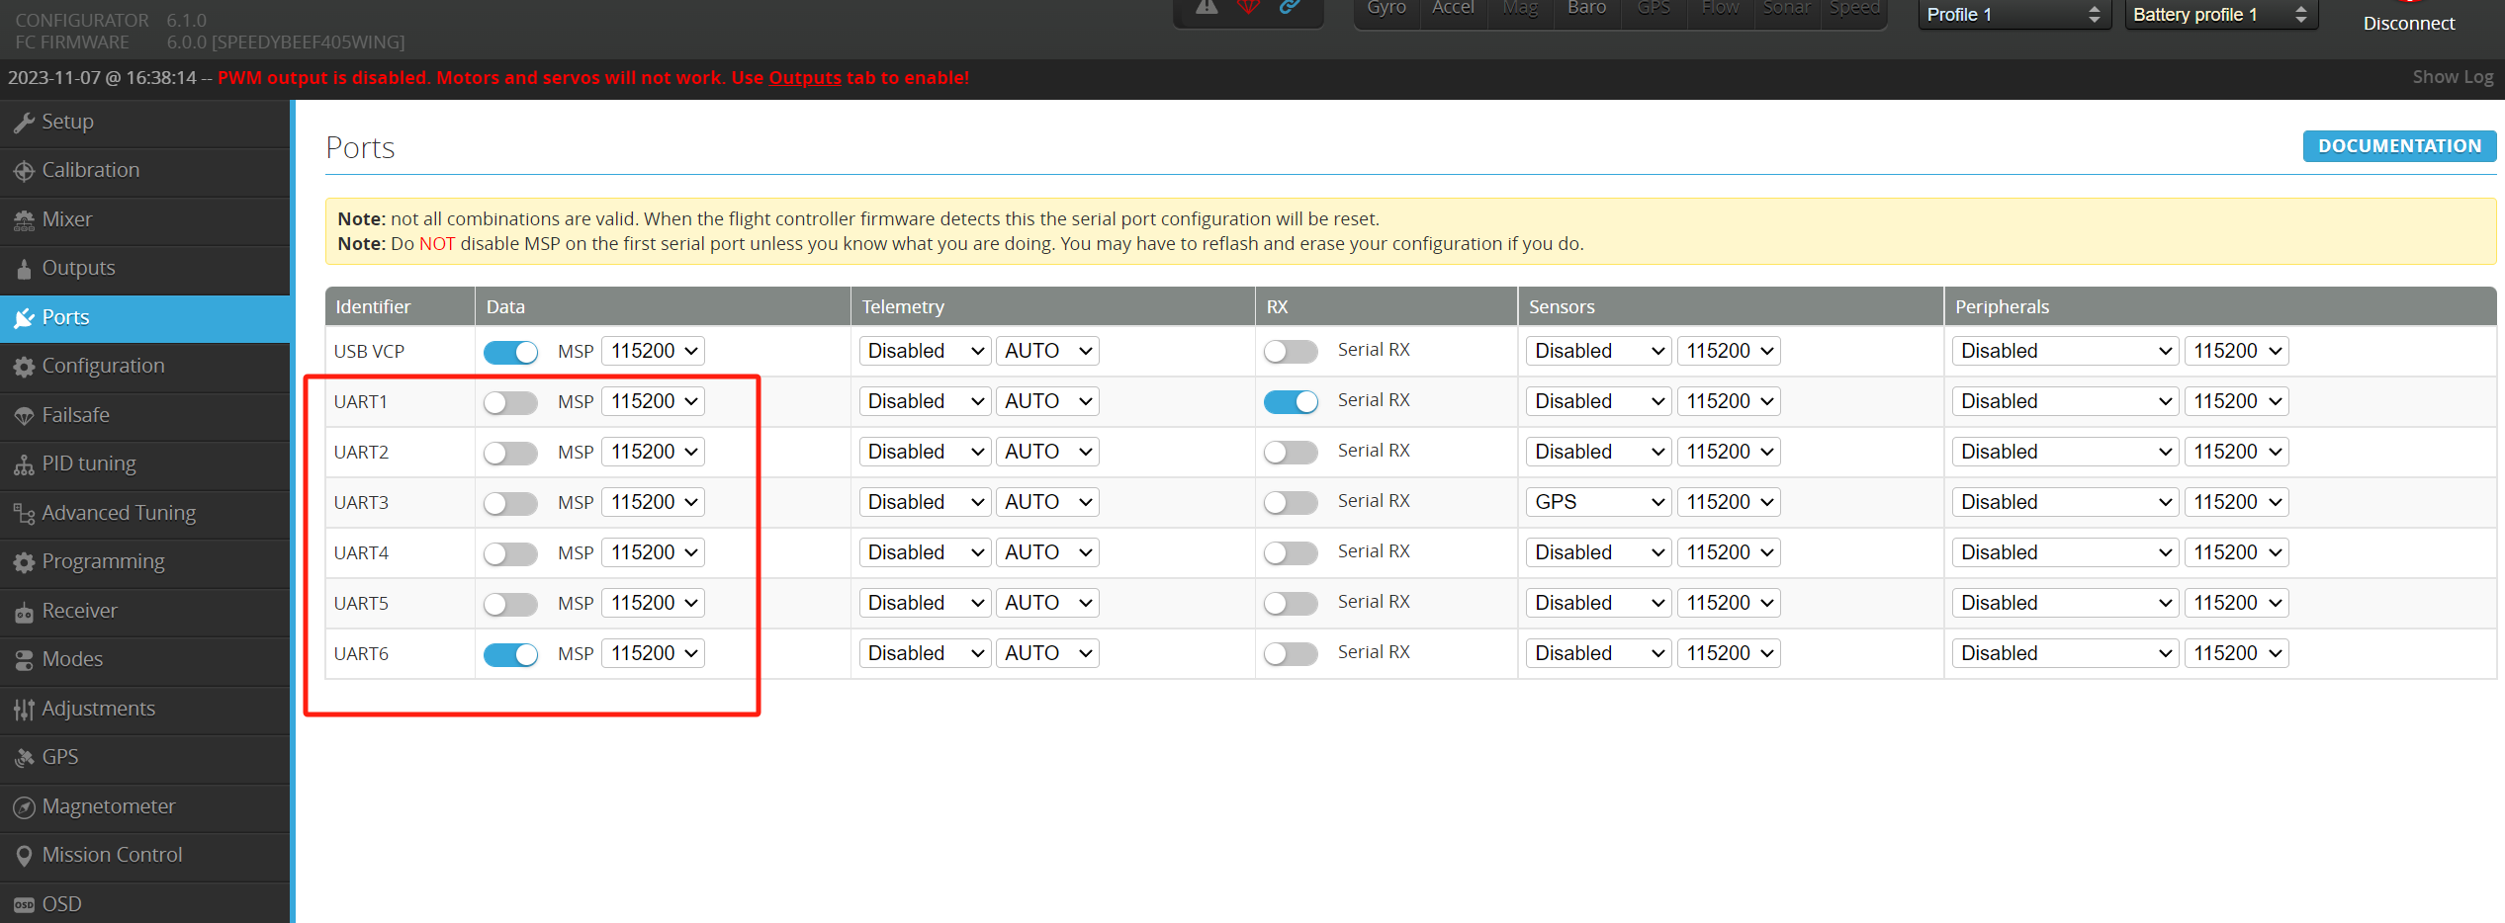Screen dimensions: 2505x923
Task: Click the Failsafe parachute icon
Action: 24,416
